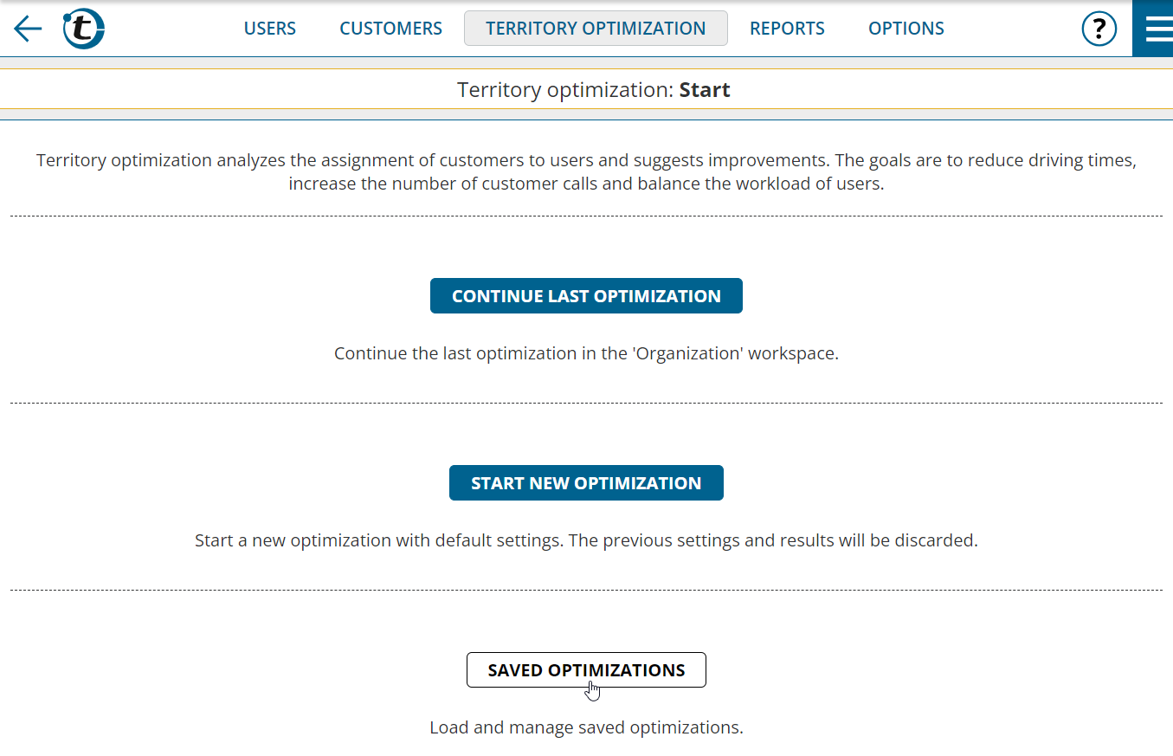Continue the last optimization
Image resolution: width=1173 pixels, height=756 pixels.
click(586, 296)
